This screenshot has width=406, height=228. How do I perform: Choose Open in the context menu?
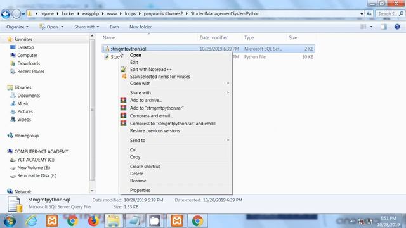176,55
